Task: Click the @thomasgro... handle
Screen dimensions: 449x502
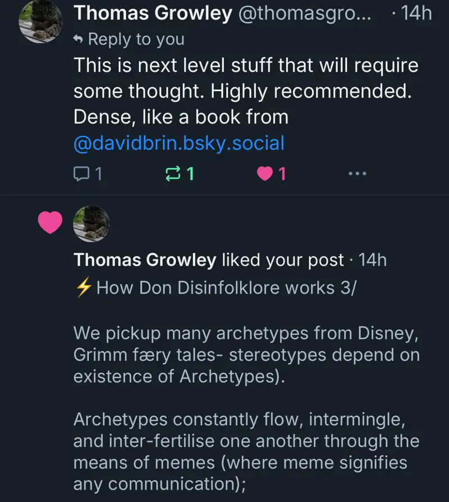Action: pyautogui.click(x=305, y=13)
